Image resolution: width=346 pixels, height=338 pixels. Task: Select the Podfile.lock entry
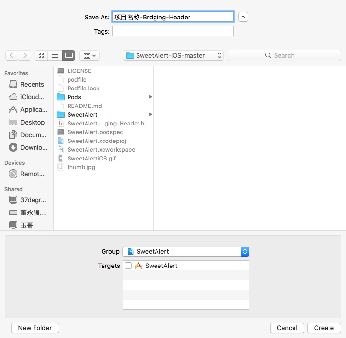tap(104, 89)
